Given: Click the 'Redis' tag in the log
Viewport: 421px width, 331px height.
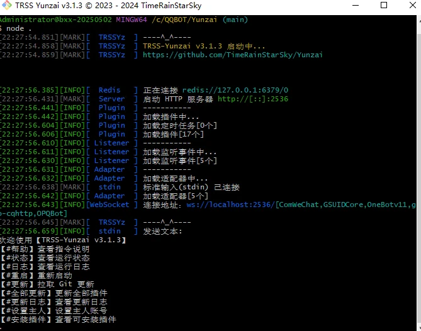Looking at the screenshot, I should pyautogui.click(x=109, y=90).
